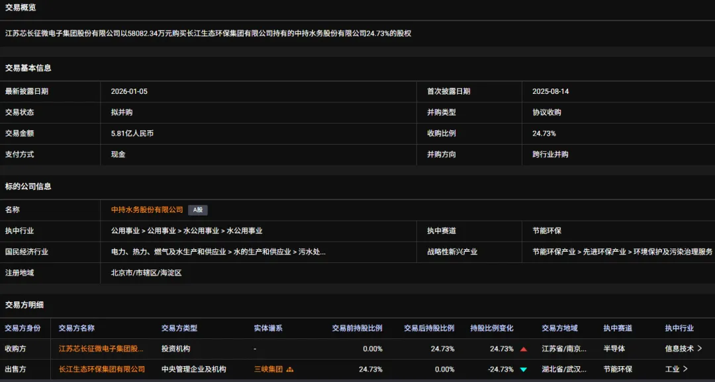Image resolution: width=715 pixels, height=382 pixels.
Task: Select target company 执中赛道 value 节能环保
Action: [x=547, y=231]
